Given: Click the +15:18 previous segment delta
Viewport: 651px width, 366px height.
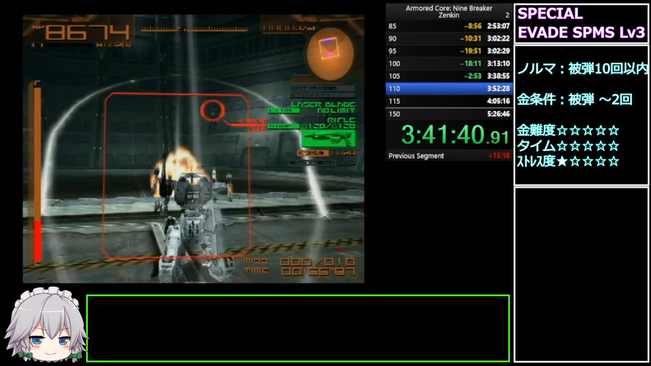Looking at the screenshot, I should click(x=499, y=156).
